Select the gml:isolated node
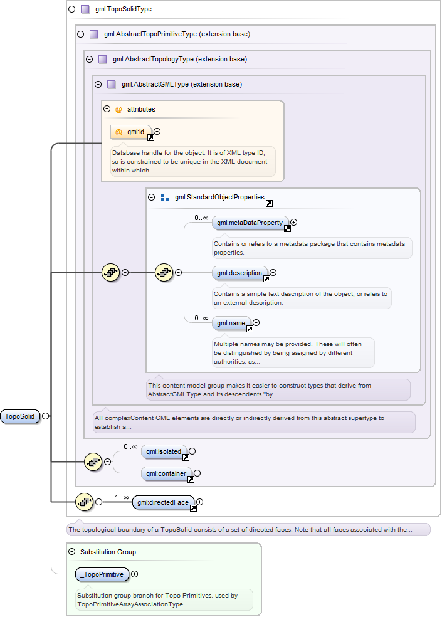 pyautogui.click(x=164, y=451)
